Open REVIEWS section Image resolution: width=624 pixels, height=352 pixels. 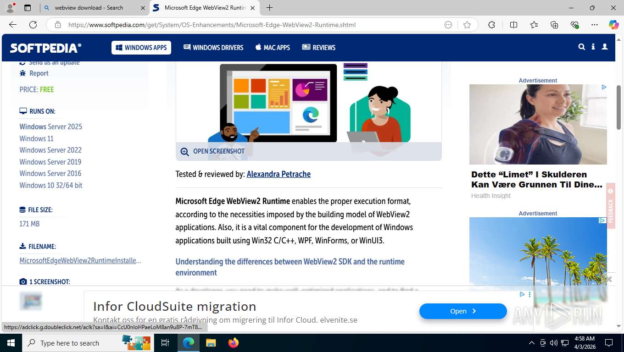click(x=319, y=48)
